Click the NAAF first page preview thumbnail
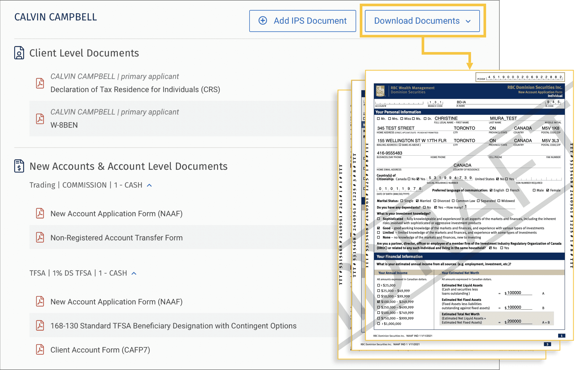575x370 pixels. pyautogui.click(x=470, y=206)
